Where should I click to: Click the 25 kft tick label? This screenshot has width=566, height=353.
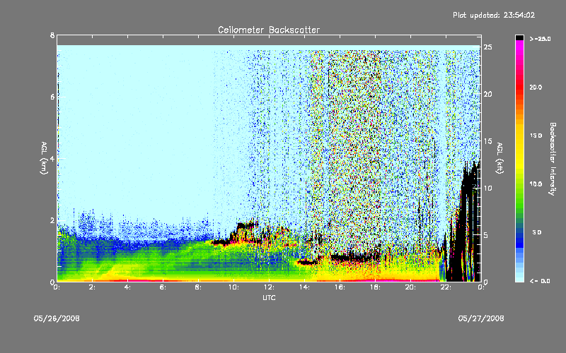coord(487,47)
